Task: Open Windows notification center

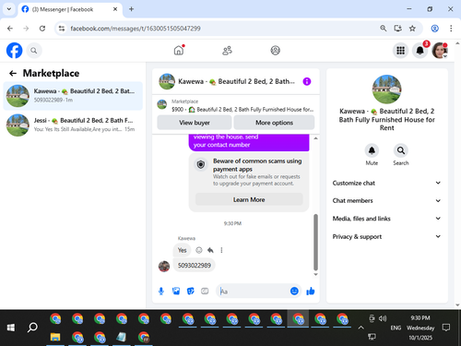Action: [x=445, y=328]
